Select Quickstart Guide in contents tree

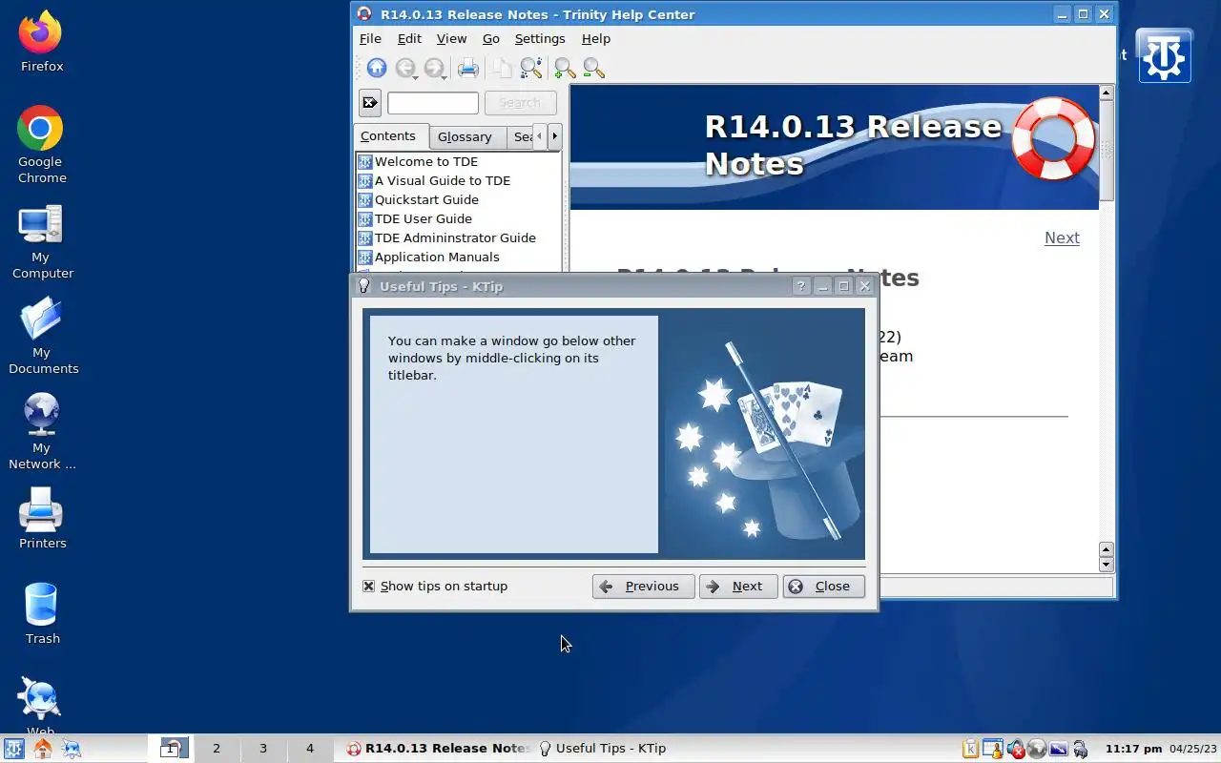click(426, 199)
